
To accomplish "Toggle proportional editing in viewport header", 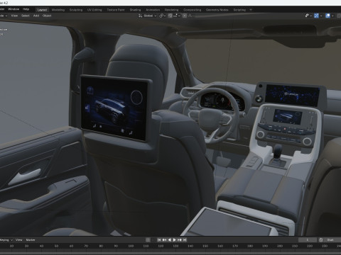I will 185,16.
